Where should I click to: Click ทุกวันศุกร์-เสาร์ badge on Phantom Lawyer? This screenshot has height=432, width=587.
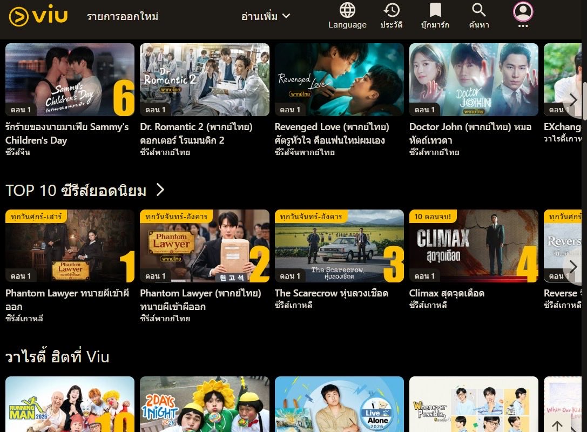click(x=36, y=217)
